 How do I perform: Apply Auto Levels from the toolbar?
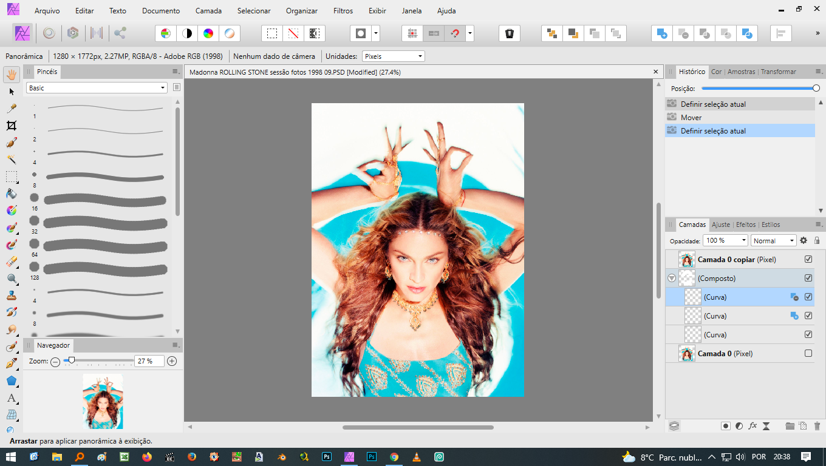166,33
